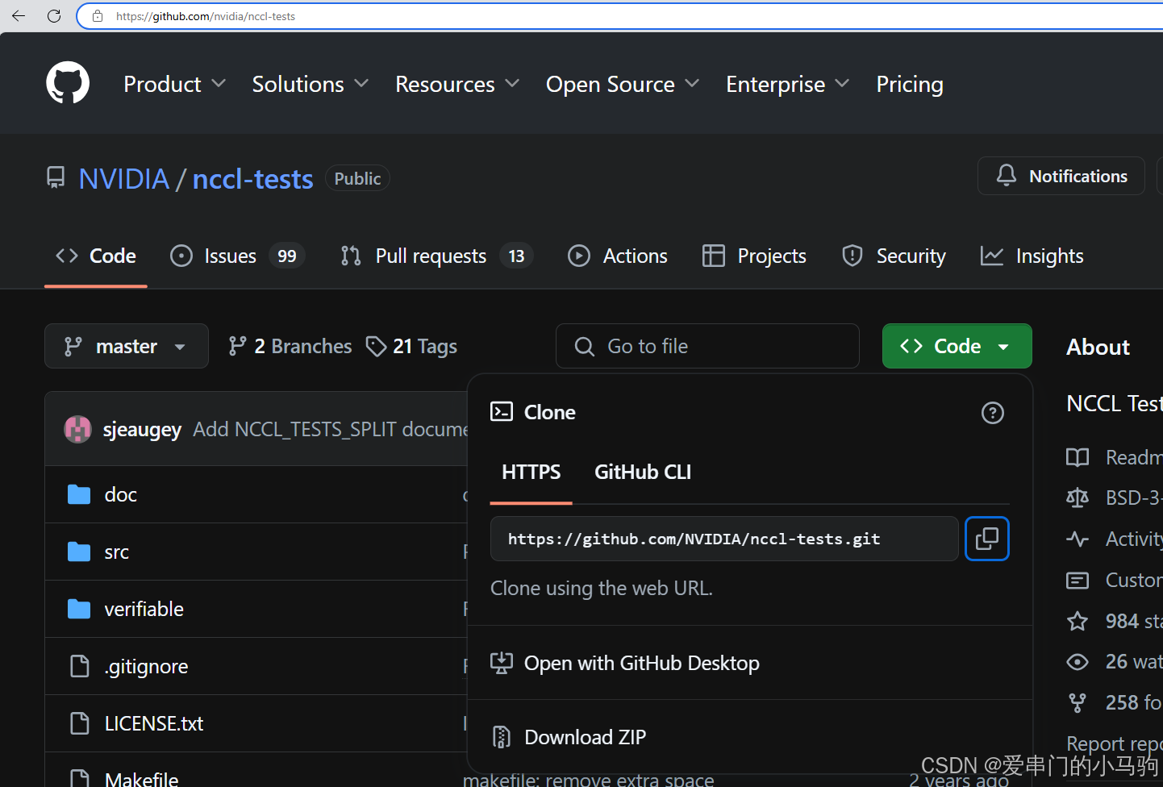Click the sjeaugey avatar image
1163x787 pixels.
coord(77,429)
